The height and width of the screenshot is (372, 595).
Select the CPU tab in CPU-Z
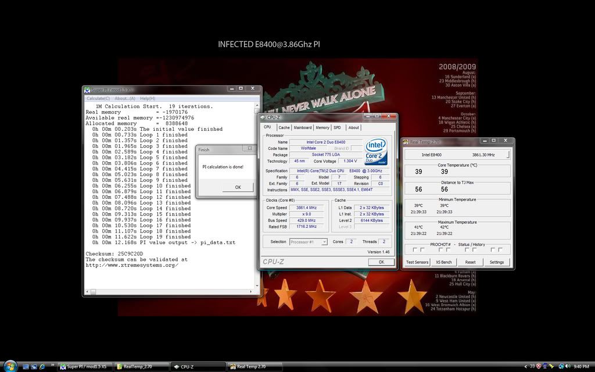(267, 127)
